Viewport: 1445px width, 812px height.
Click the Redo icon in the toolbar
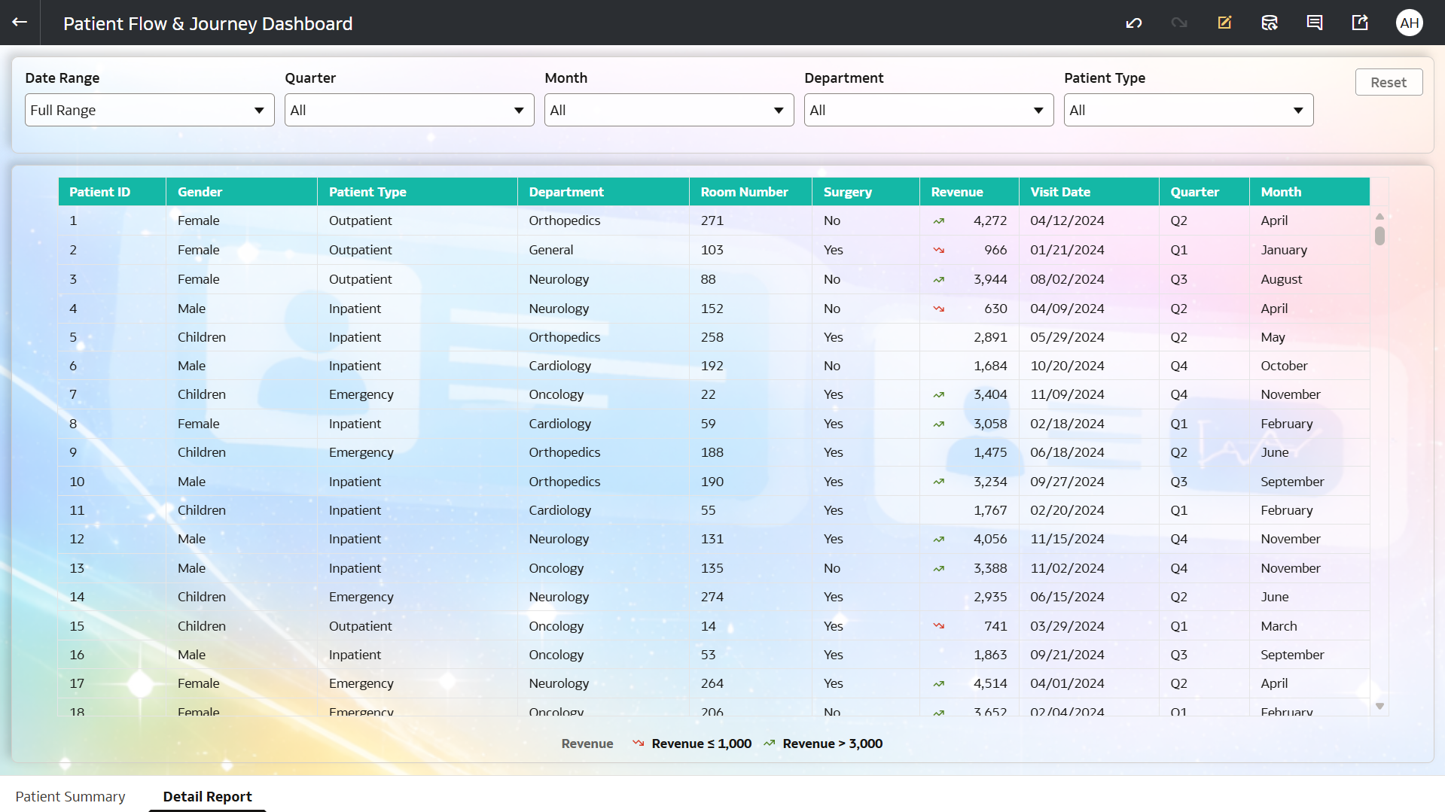click(1178, 23)
